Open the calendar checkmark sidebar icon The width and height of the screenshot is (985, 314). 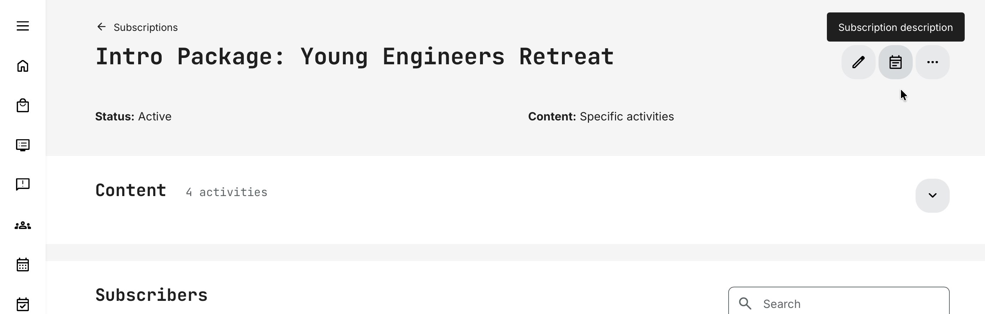pyautogui.click(x=23, y=304)
